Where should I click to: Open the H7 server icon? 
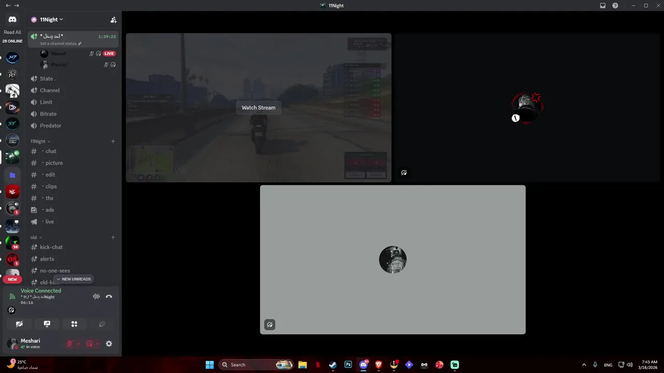(x=12, y=58)
